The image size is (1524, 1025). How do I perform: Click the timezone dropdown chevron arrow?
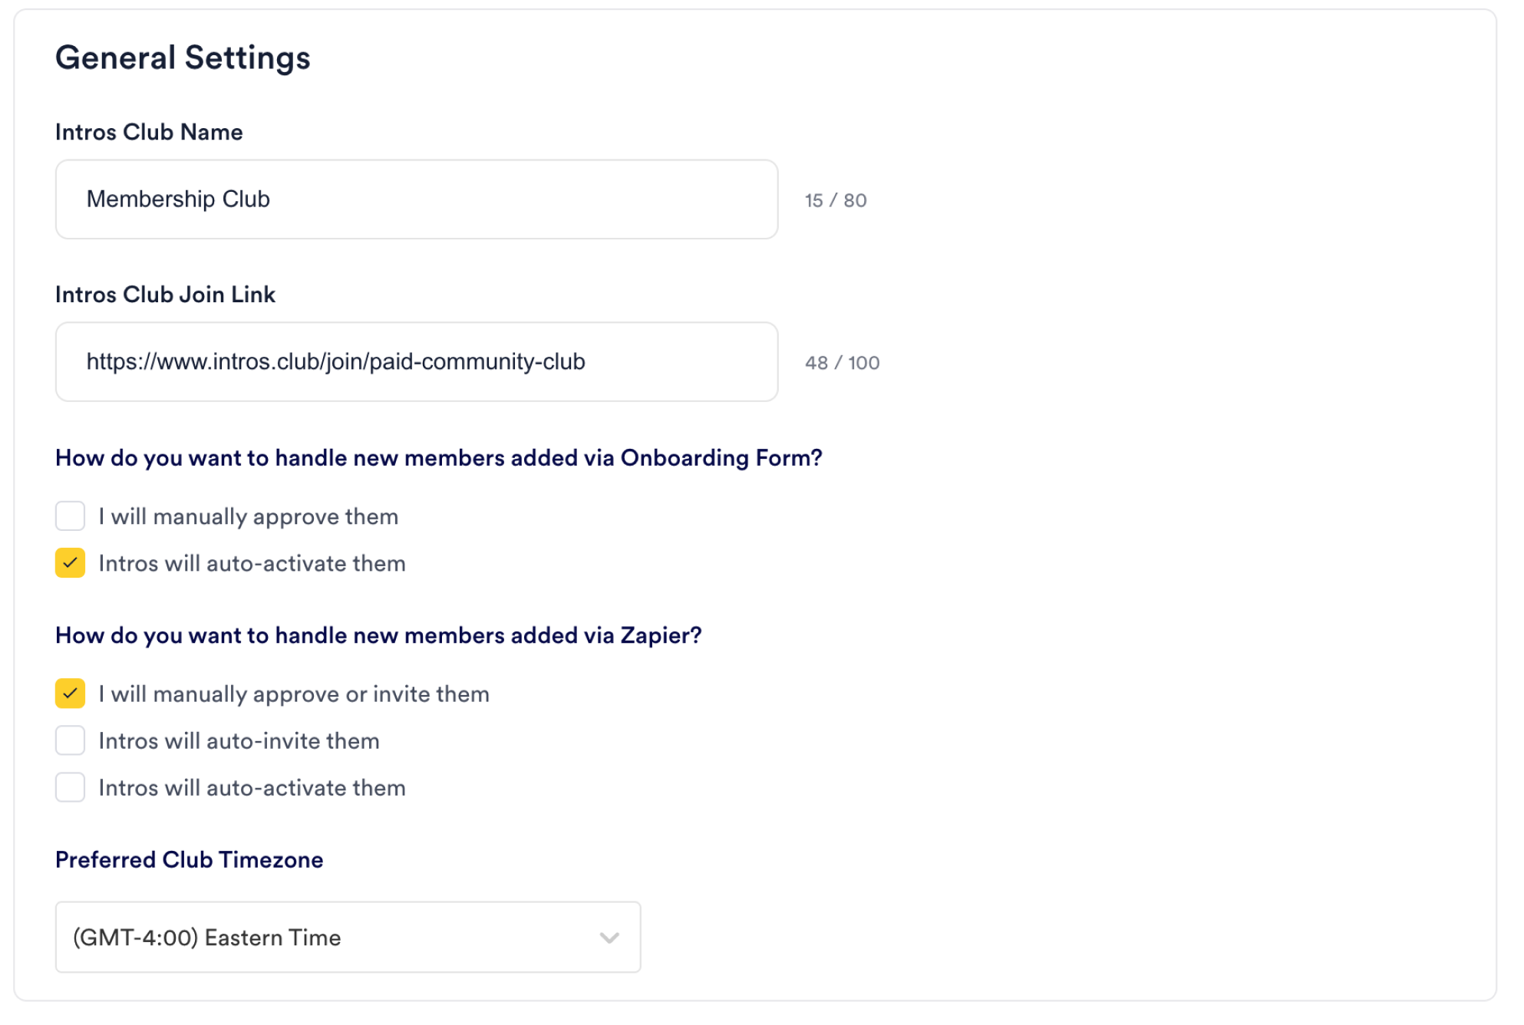click(609, 938)
